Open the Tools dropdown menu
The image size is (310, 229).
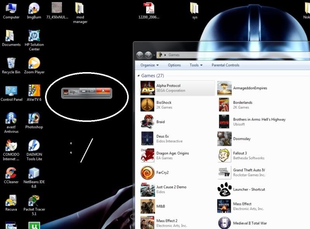(x=196, y=65)
